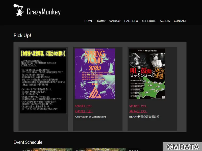Click the CrazyMonkey monkey logo icon
Image resolution: width=202 pixels, height=151 pixels.
[x=18, y=10]
